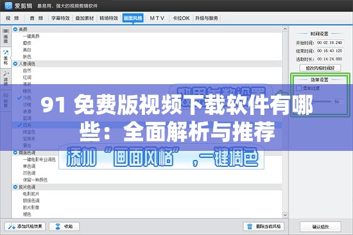Click the 收起 button
Viewport: 353px width, 235px height.
[x=64, y=227]
